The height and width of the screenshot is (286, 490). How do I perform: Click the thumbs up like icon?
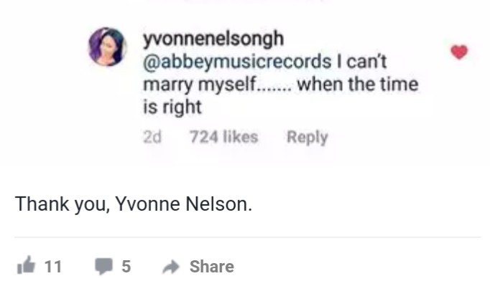click(26, 265)
